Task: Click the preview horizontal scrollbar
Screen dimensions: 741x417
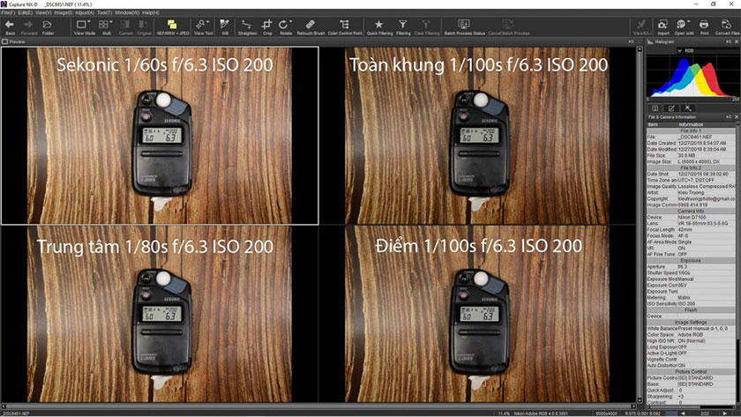Action: [x=318, y=406]
